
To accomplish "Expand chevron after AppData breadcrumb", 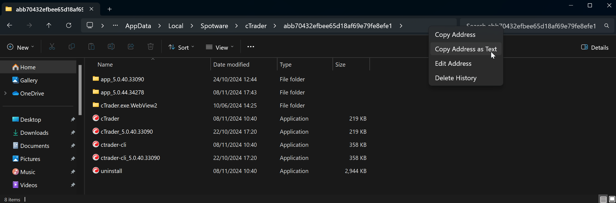I will click(x=160, y=26).
